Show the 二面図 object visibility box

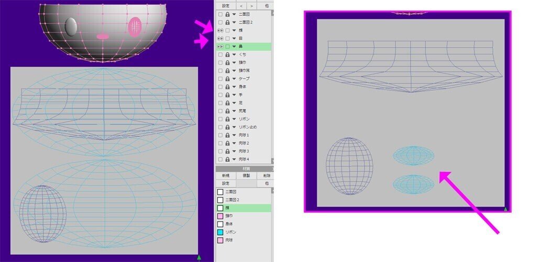pos(220,14)
